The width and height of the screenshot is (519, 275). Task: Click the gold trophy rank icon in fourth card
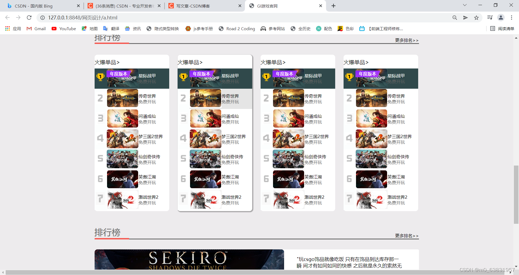click(x=349, y=77)
